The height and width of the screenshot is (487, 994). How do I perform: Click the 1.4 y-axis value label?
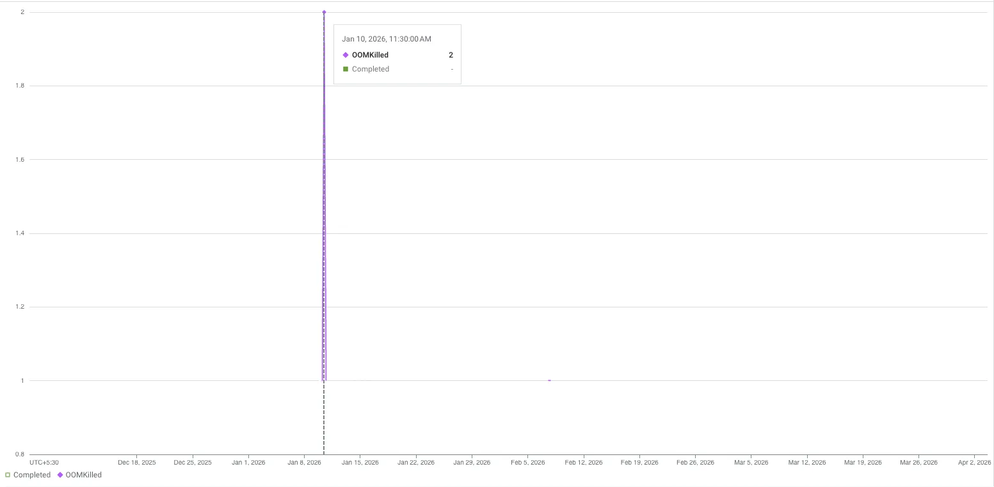pos(20,233)
